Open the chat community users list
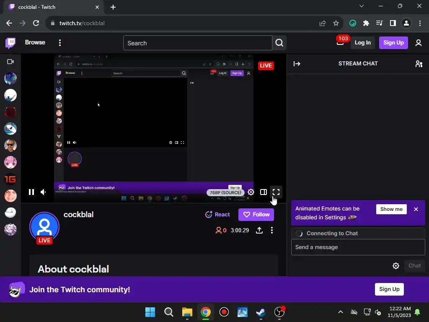The width and height of the screenshot is (429, 322). (419, 64)
